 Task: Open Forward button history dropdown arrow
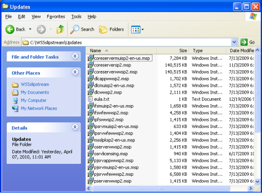click(x=50, y=29)
